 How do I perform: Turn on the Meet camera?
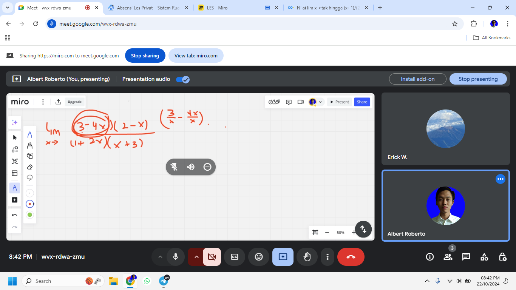tap(212, 257)
